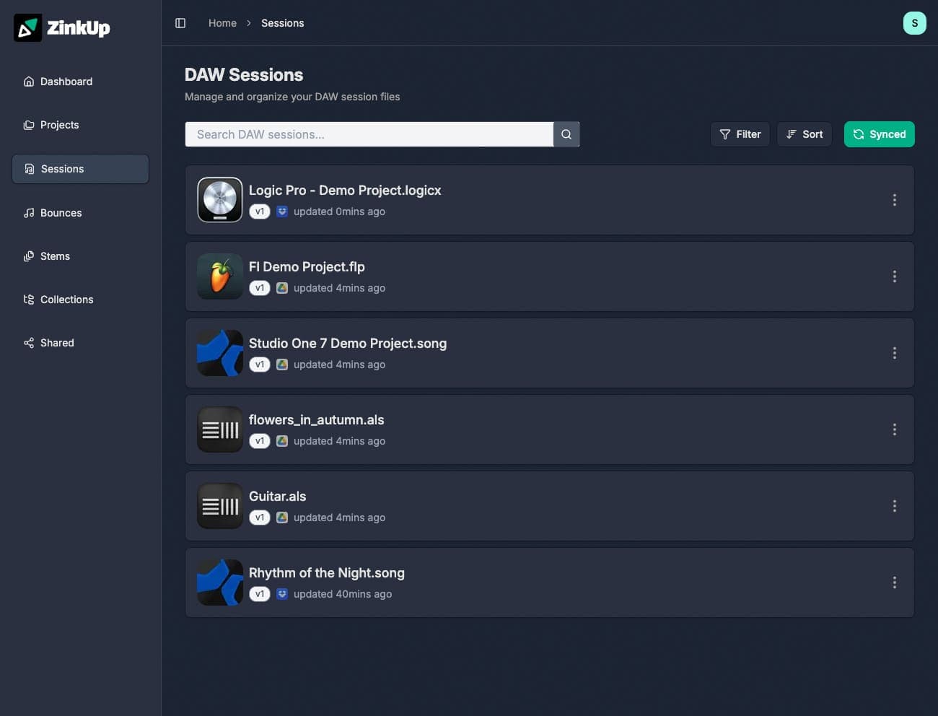Viewport: 938px width, 716px height.
Task: Click the Dropbox sync icon on Logic Pro session
Action: pyautogui.click(x=281, y=211)
